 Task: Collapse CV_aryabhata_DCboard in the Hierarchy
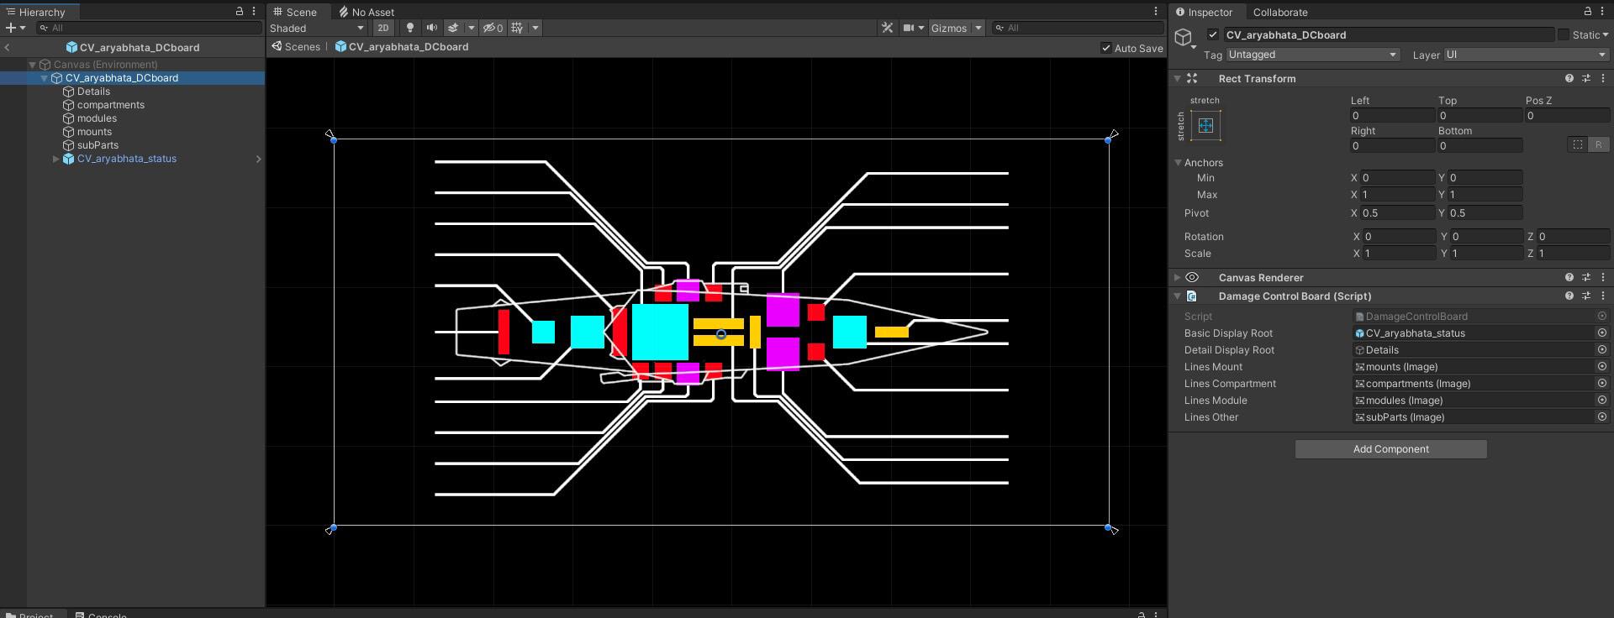44,78
